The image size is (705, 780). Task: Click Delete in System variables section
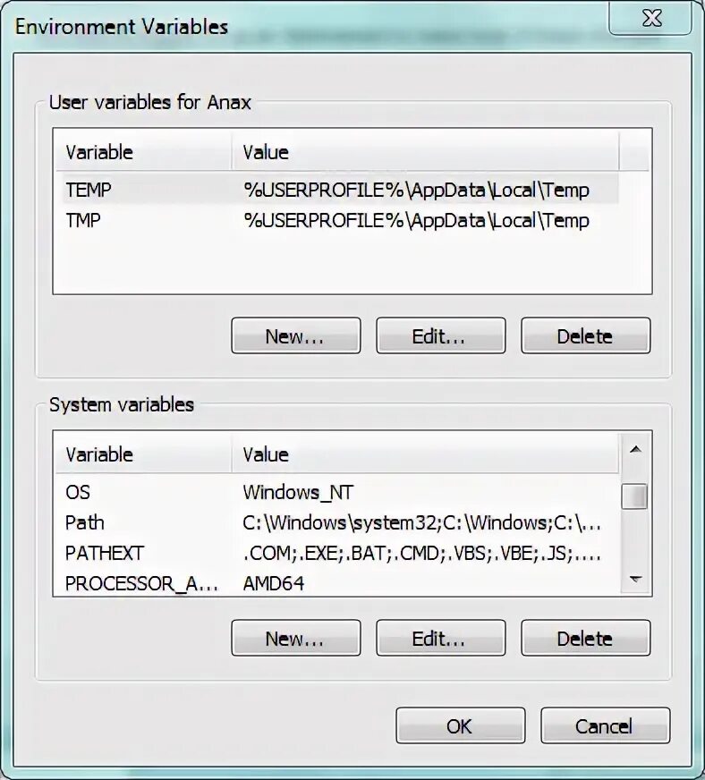(586, 638)
